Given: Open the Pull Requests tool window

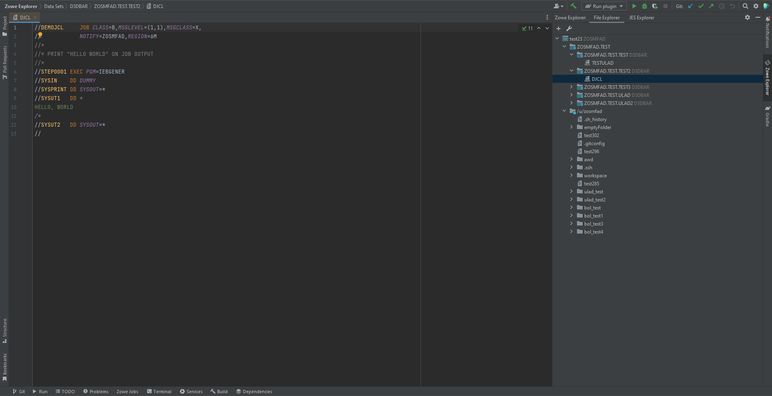Looking at the screenshot, I should coord(4,62).
